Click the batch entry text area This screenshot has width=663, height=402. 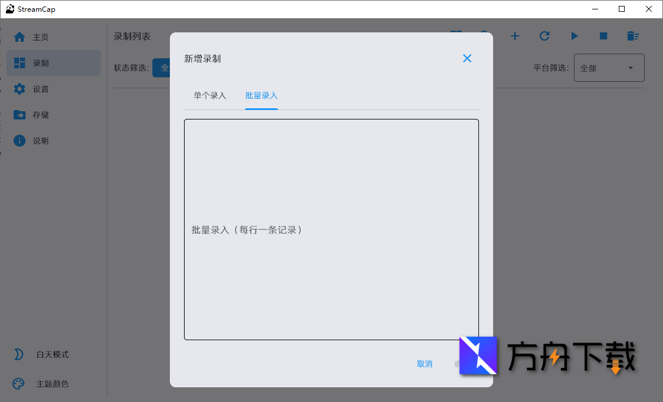[x=331, y=230]
